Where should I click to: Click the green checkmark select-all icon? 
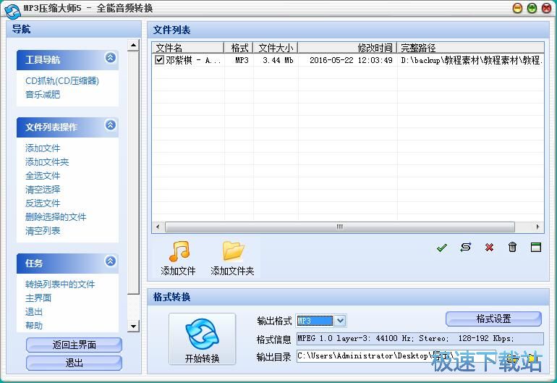click(441, 248)
